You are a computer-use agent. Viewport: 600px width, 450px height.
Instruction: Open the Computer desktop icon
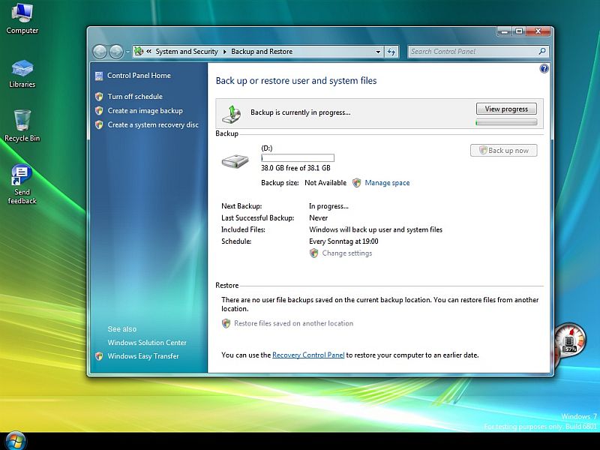pos(22,18)
